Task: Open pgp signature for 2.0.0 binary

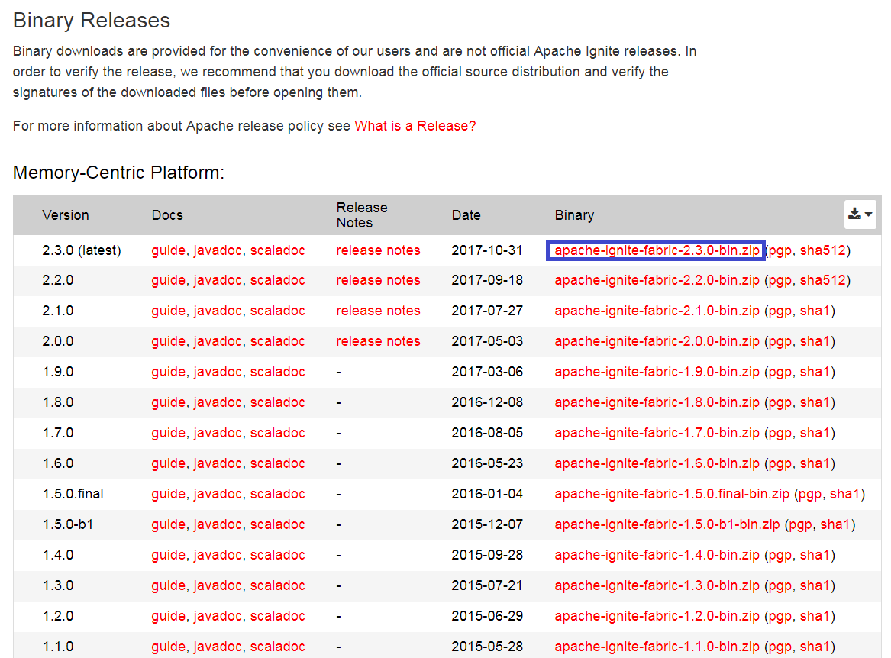Action: pyautogui.click(x=780, y=343)
